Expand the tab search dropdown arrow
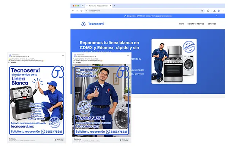 82,6
